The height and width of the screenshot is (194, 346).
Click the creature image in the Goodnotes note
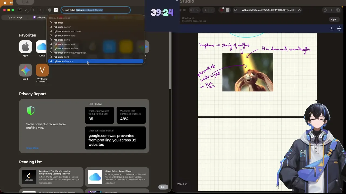coord(248,72)
